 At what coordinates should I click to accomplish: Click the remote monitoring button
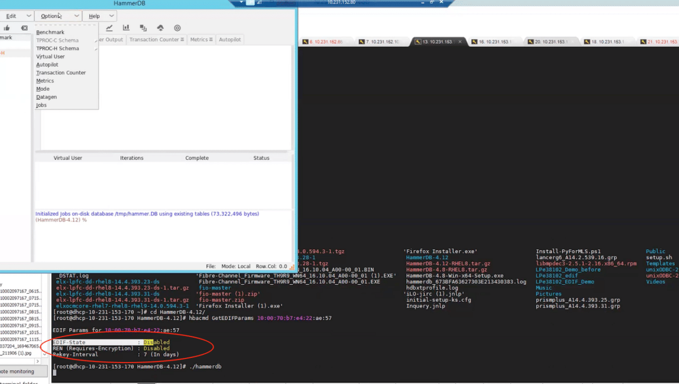pyautogui.click(x=23, y=371)
